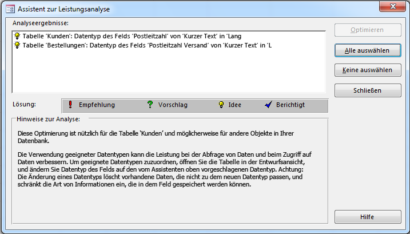Select the Tabelle 'Bestellungen' Postleitzahl Versand result

click(146, 45)
